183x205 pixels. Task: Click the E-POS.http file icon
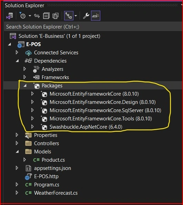[x=28, y=177]
